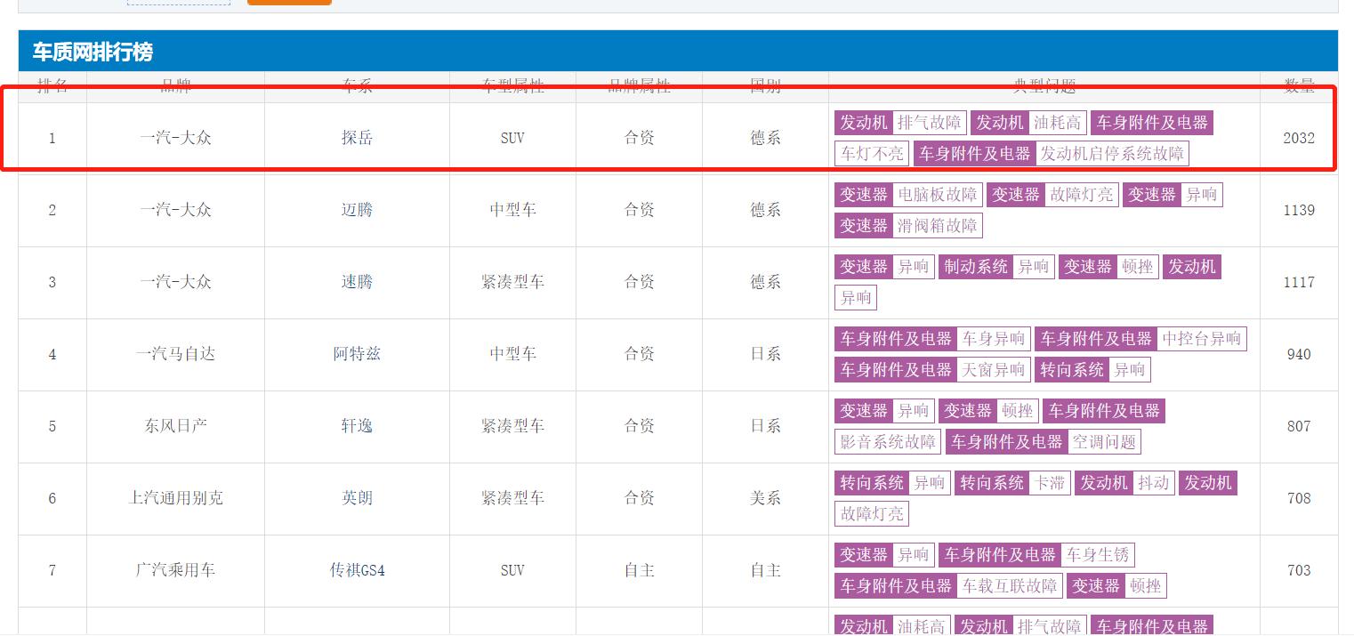Click 轩逸's 变速器 顿挫 tag

tap(988, 411)
